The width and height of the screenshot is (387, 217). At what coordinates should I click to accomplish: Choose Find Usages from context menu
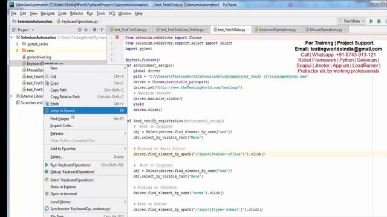point(85,119)
